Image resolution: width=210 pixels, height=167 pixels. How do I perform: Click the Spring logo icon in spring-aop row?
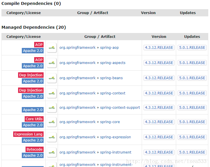coord(52,48)
